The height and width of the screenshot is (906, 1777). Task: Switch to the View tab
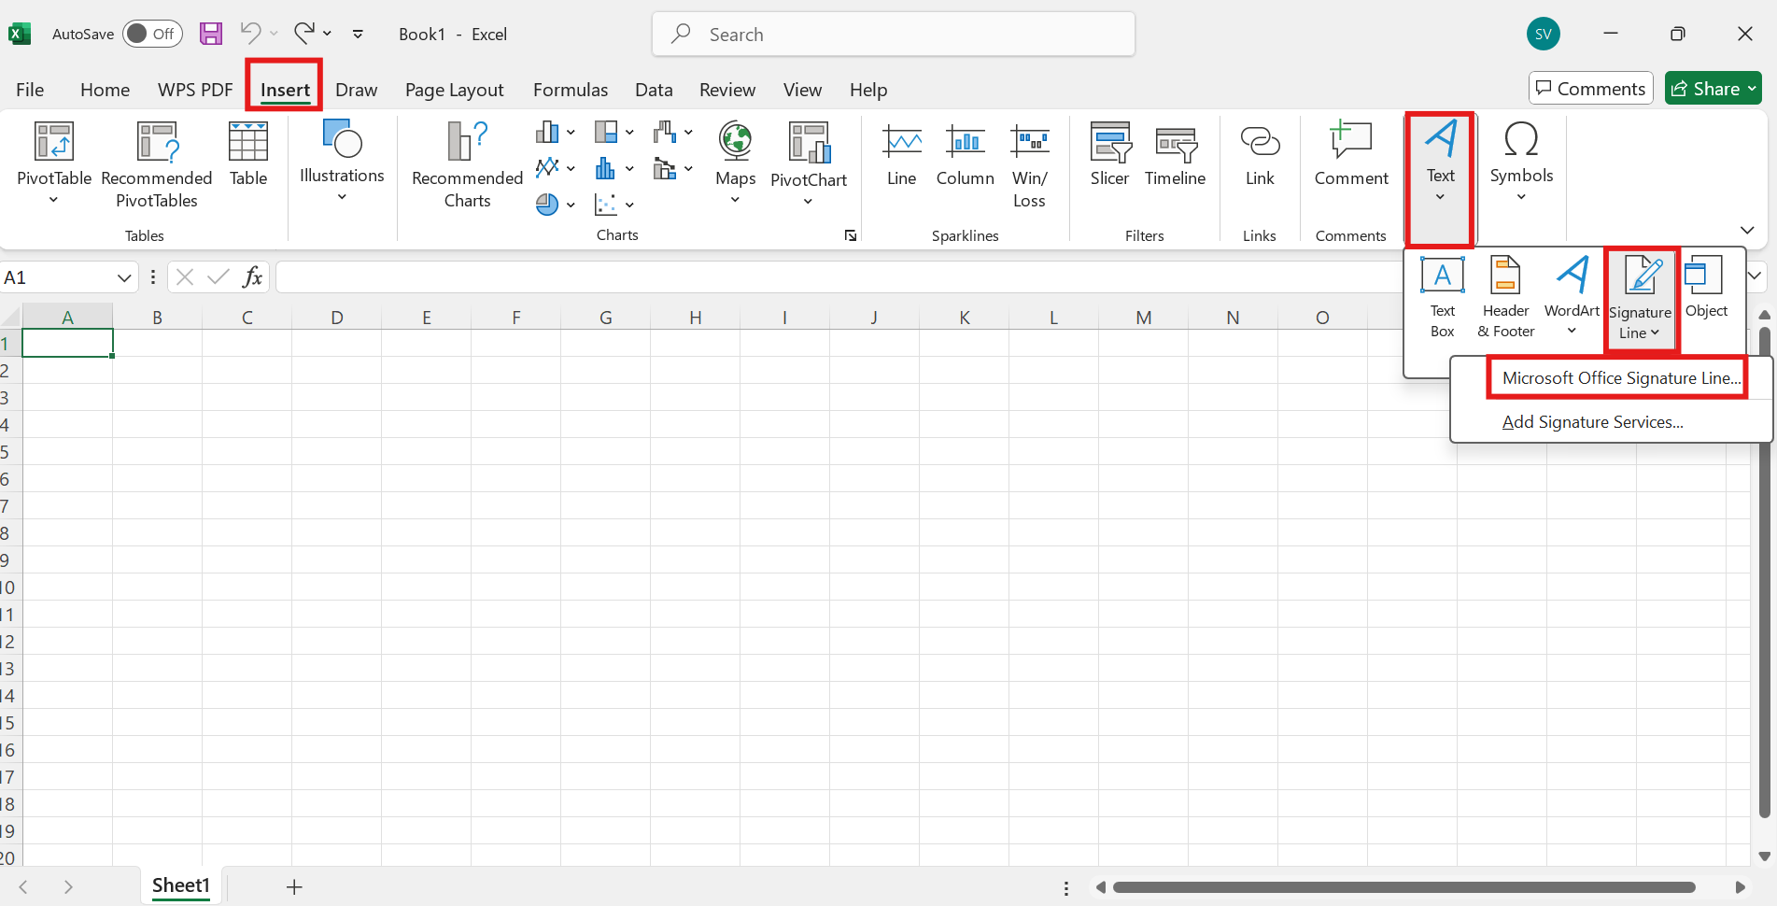(802, 90)
